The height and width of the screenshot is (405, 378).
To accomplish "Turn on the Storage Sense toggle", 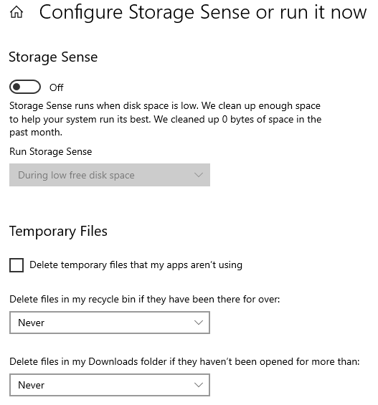I will pyautogui.click(x=25, y=87).
